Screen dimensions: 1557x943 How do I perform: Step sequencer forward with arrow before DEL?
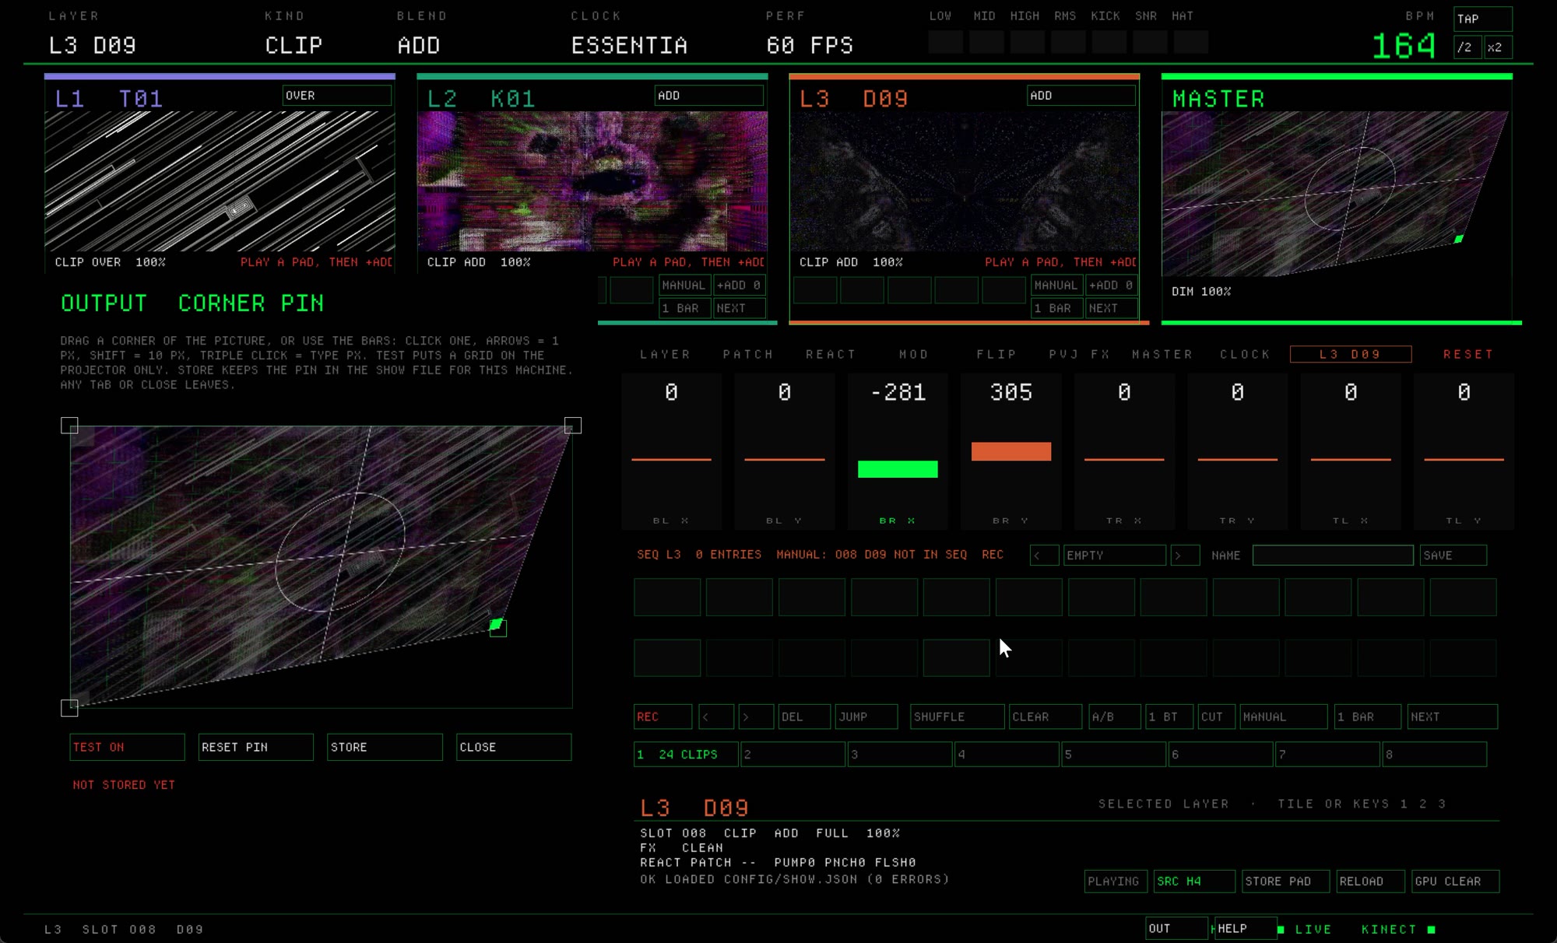click(756, 717)
